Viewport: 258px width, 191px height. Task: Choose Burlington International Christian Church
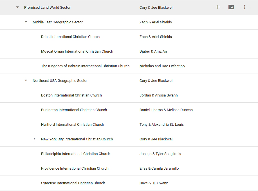point(74,110)
